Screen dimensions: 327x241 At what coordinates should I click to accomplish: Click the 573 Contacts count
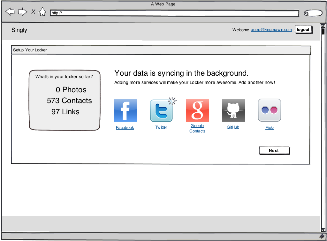(x=69, y=101)
